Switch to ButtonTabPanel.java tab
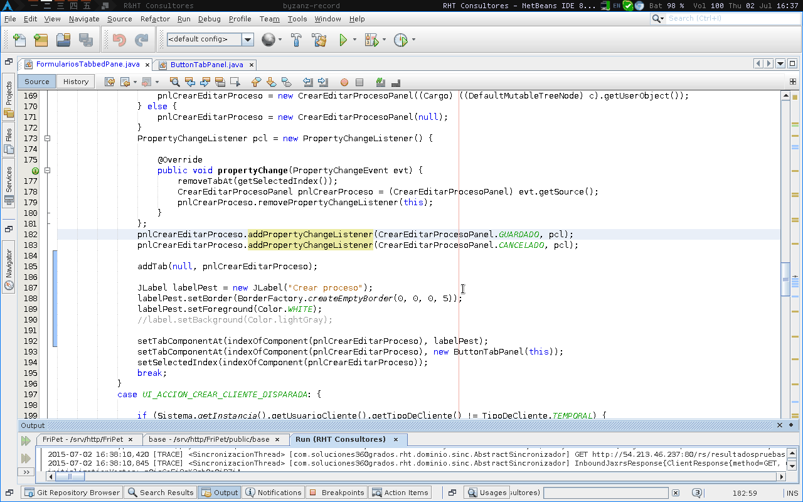Image resolution: width=803 pixels, height=502 pixels. [x=206, y=65]
